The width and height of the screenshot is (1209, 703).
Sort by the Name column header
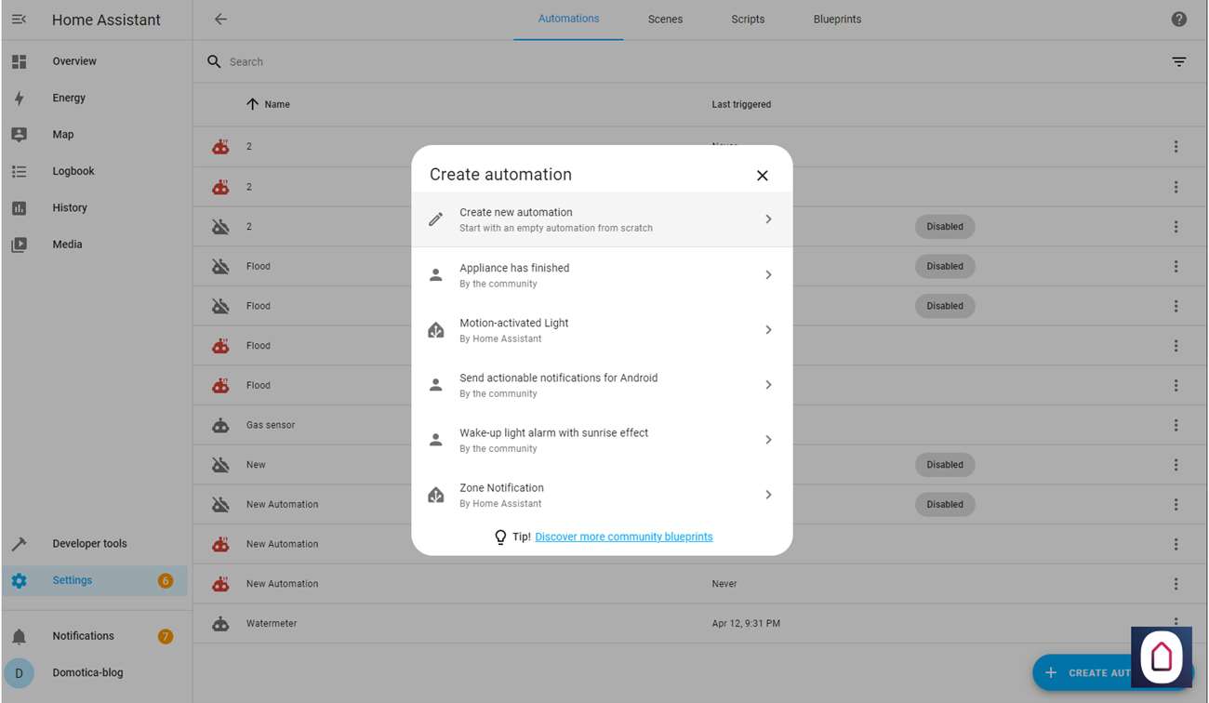coord(276,104)
